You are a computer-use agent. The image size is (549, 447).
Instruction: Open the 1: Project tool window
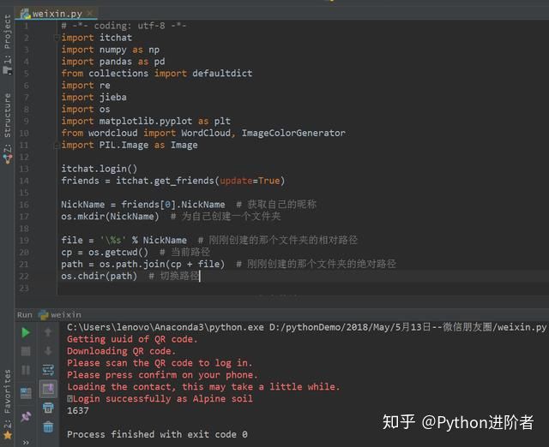coord(7,44)
